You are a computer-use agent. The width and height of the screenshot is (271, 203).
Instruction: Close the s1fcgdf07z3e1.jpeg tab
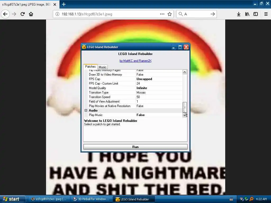point(55,4)
